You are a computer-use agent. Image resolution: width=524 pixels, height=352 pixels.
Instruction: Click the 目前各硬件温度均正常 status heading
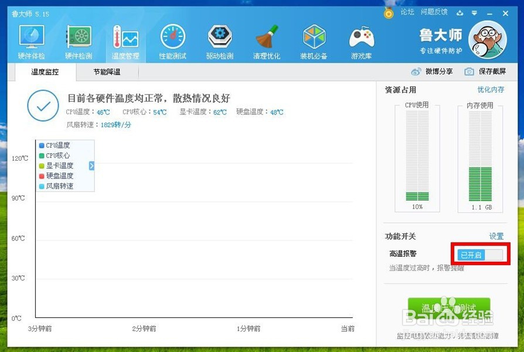click(x=149, y=98)
